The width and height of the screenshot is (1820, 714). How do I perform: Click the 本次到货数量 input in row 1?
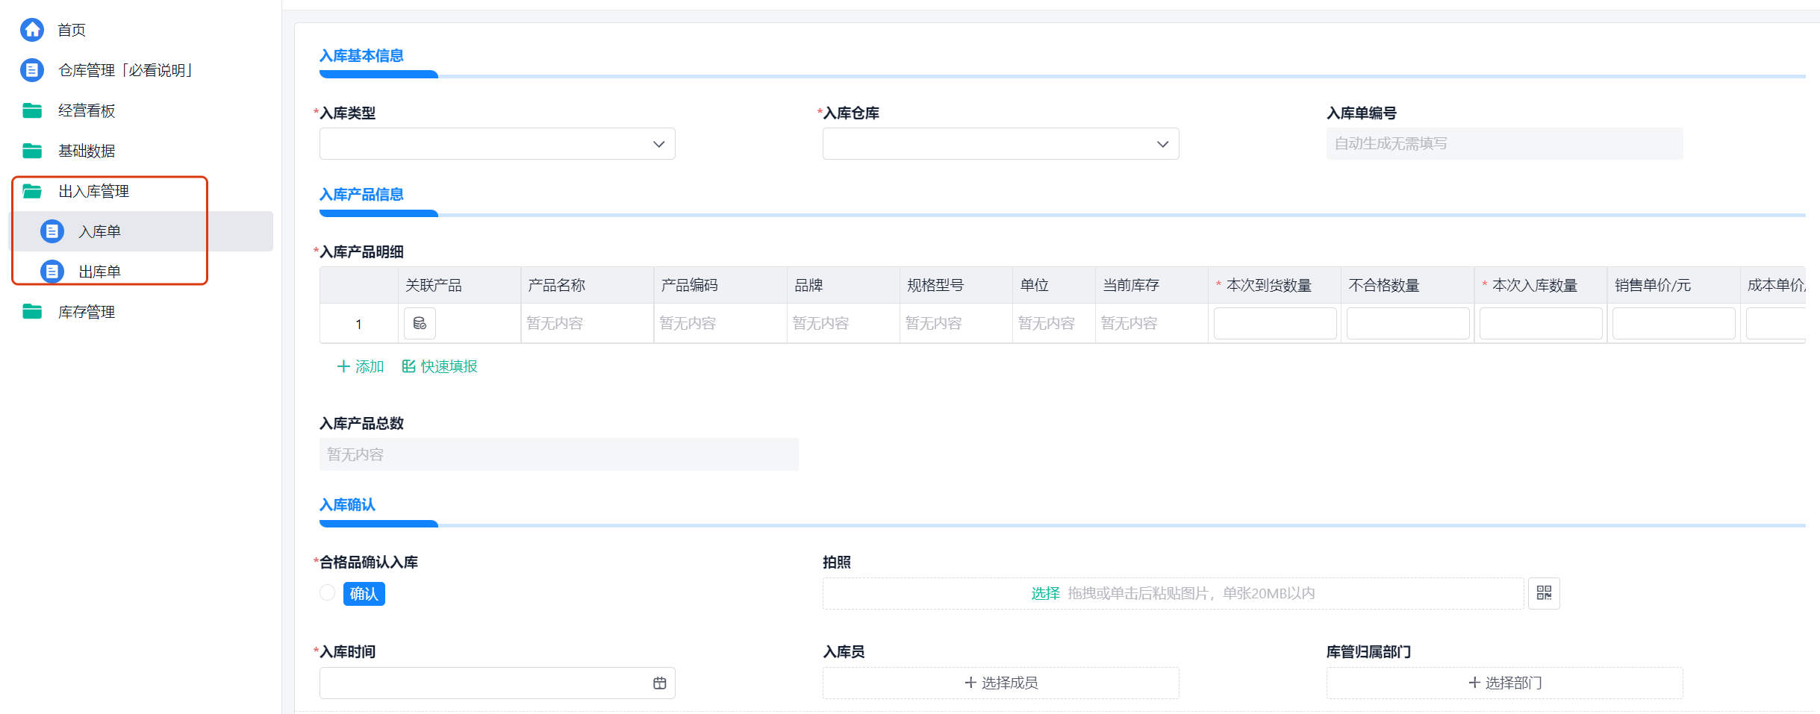pyautogui.click(x=1275, y=323)
